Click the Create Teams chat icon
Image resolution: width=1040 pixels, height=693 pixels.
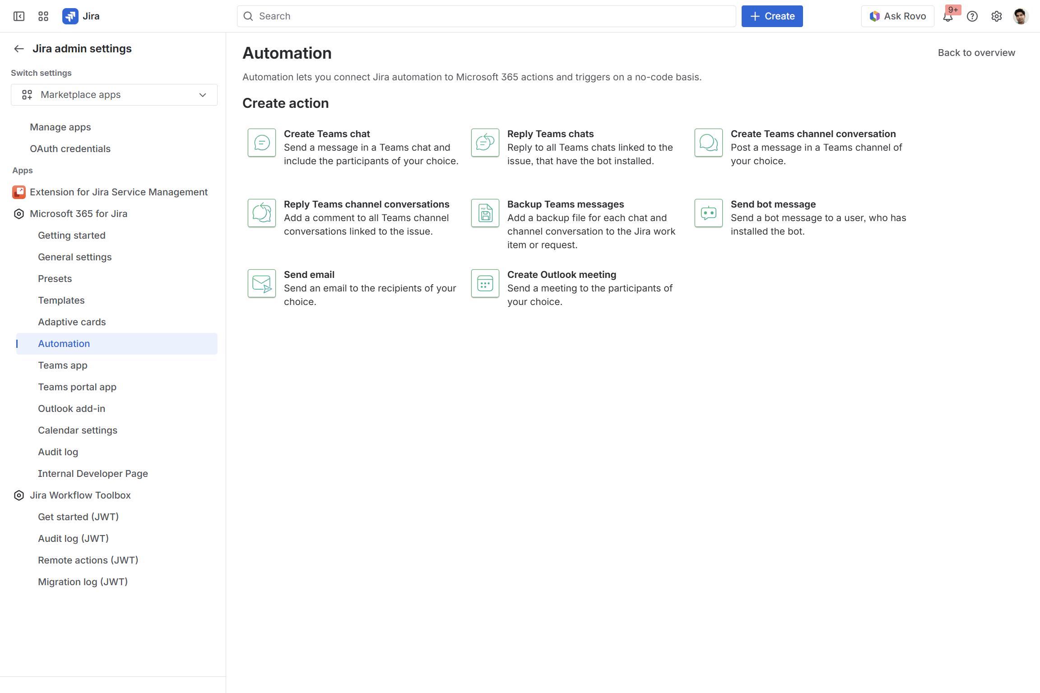[262, 143]
